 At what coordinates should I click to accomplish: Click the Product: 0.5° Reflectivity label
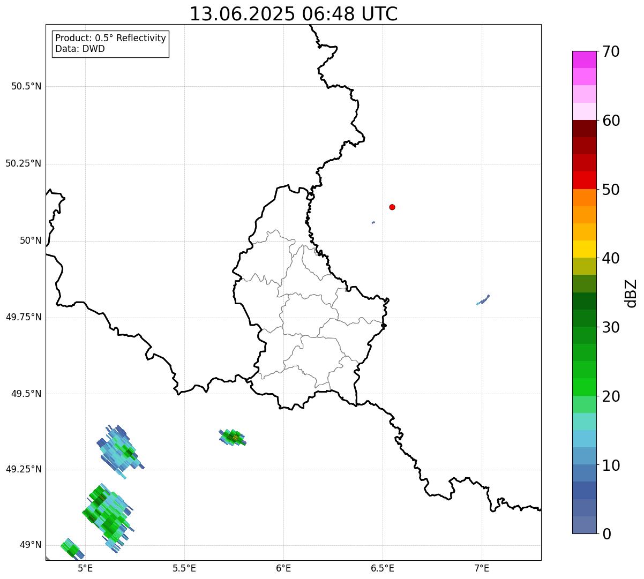tap(111, 39)
